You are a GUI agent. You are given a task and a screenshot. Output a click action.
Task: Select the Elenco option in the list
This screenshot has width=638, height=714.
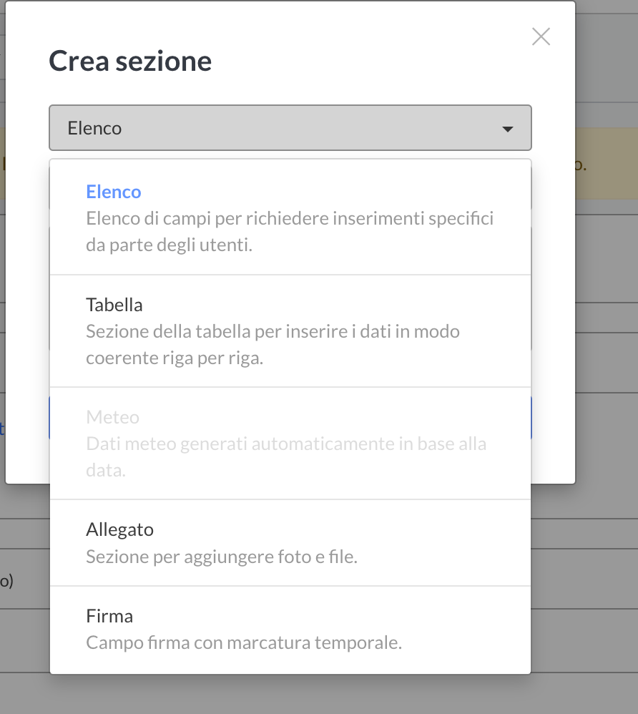(x=114, y=192)
